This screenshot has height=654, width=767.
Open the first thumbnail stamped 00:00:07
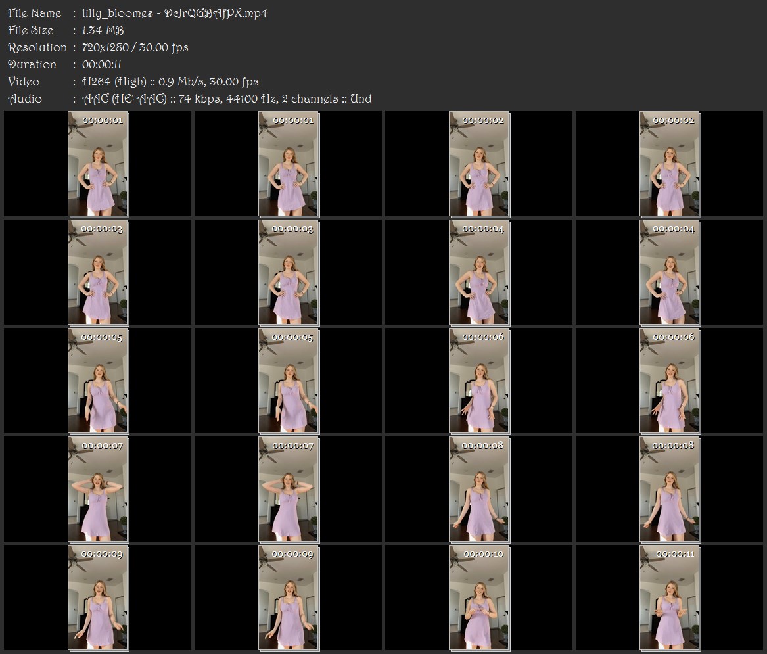(x=99, y=490)
